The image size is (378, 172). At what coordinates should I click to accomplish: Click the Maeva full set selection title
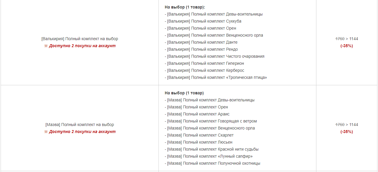tap(80, 125)
